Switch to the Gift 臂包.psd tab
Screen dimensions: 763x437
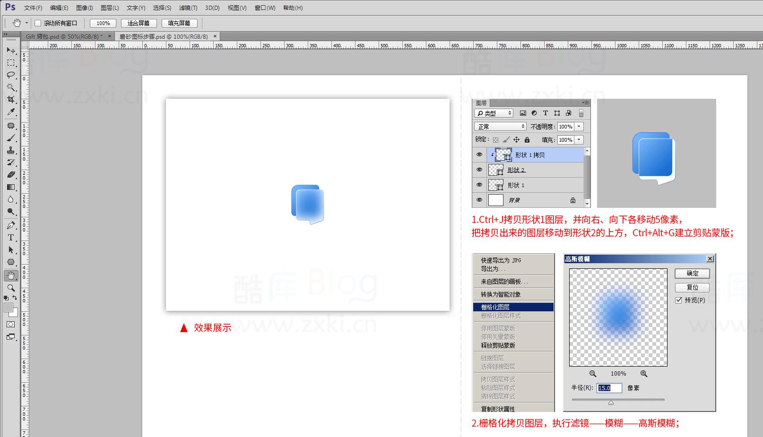(x=61, y=35)
